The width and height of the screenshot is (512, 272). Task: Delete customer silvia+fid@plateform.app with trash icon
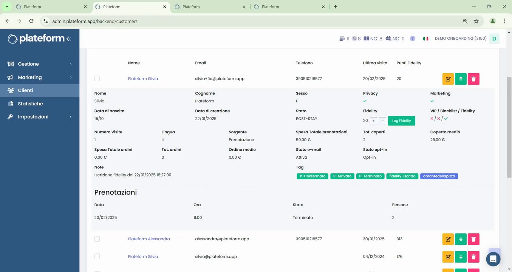click(473, 79)
